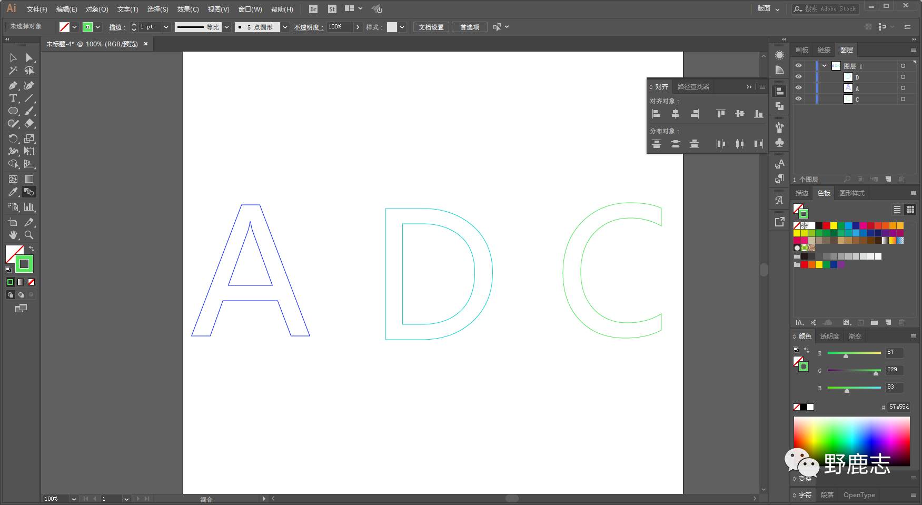Open the 效果(C) menu
Image resolution: width=922 pixels, height=505 pixels.
(188, 9)
